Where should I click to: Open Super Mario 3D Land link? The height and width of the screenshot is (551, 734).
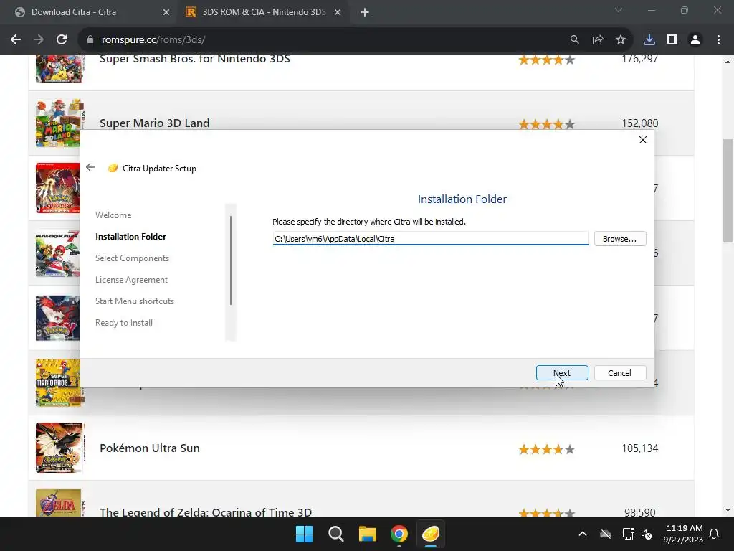point(155,123)
